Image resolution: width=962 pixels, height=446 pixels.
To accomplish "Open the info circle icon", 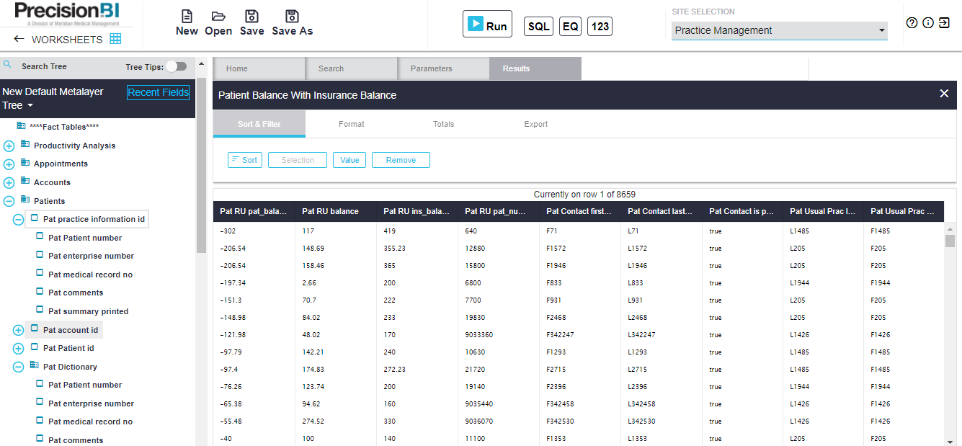I will (x=928, y=23).
